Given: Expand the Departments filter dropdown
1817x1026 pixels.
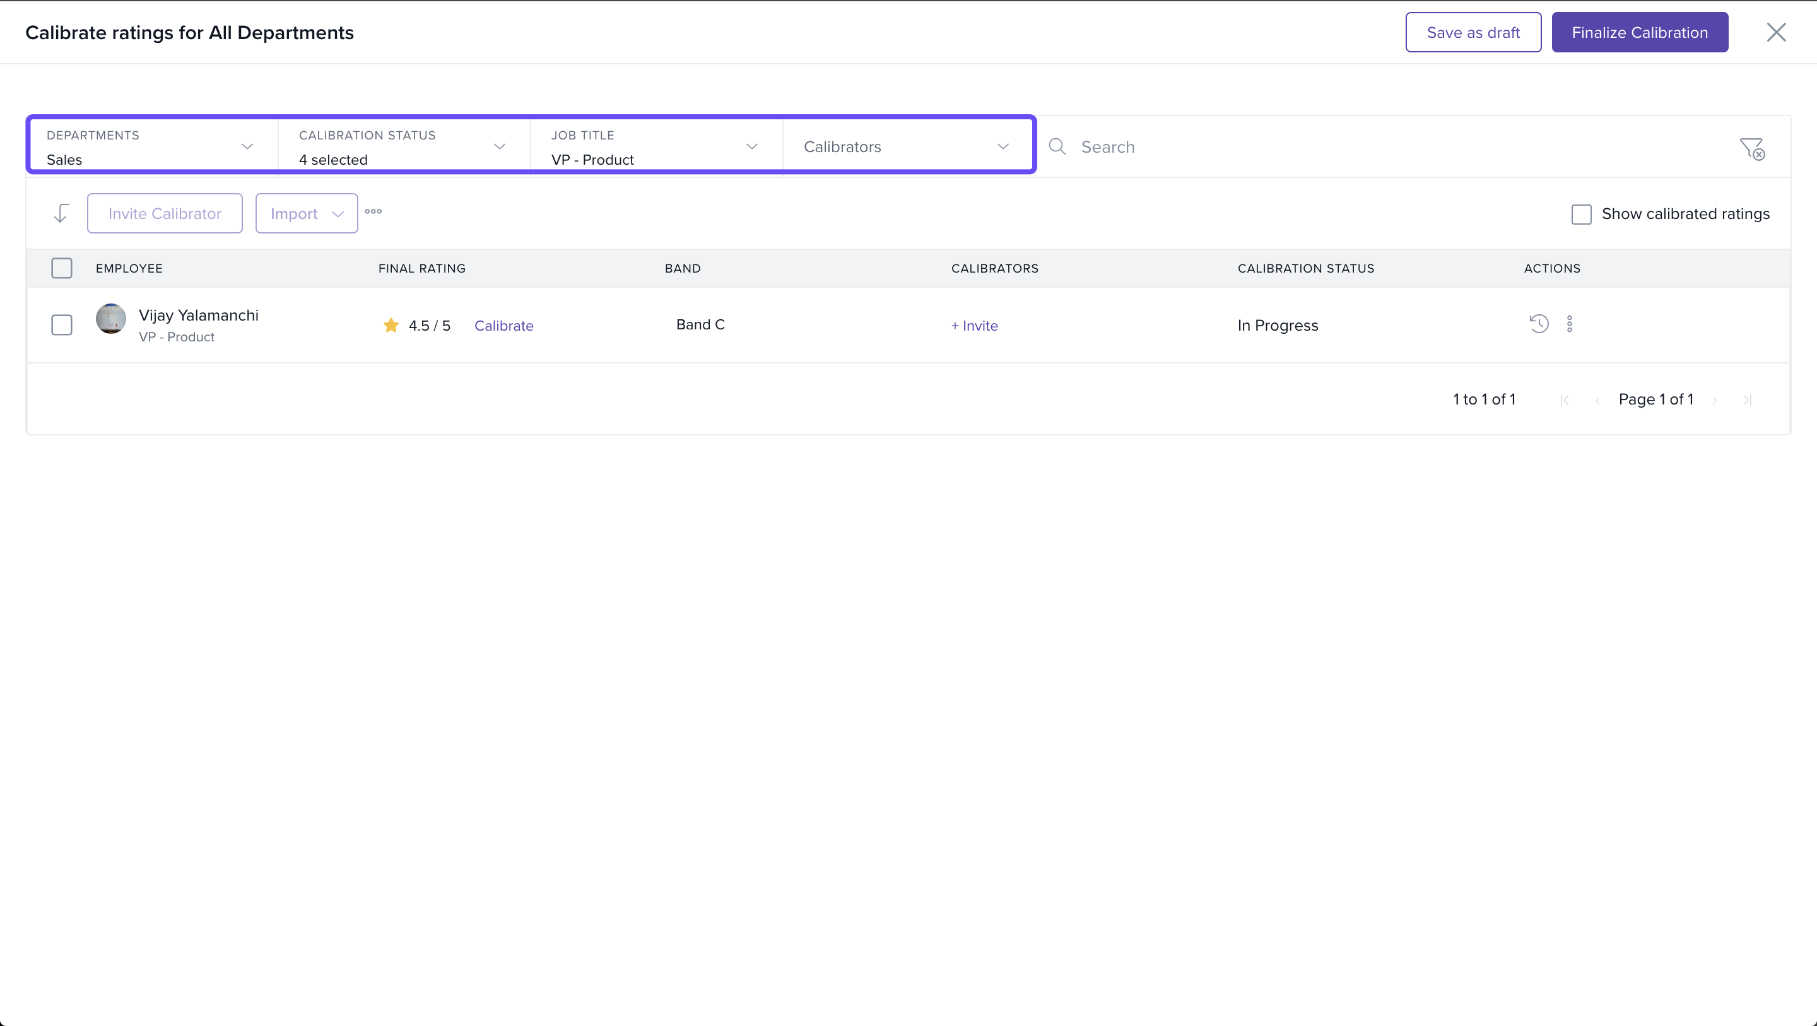Looking at the screenshot, I should pyautogui.click(x=151, y=147).
